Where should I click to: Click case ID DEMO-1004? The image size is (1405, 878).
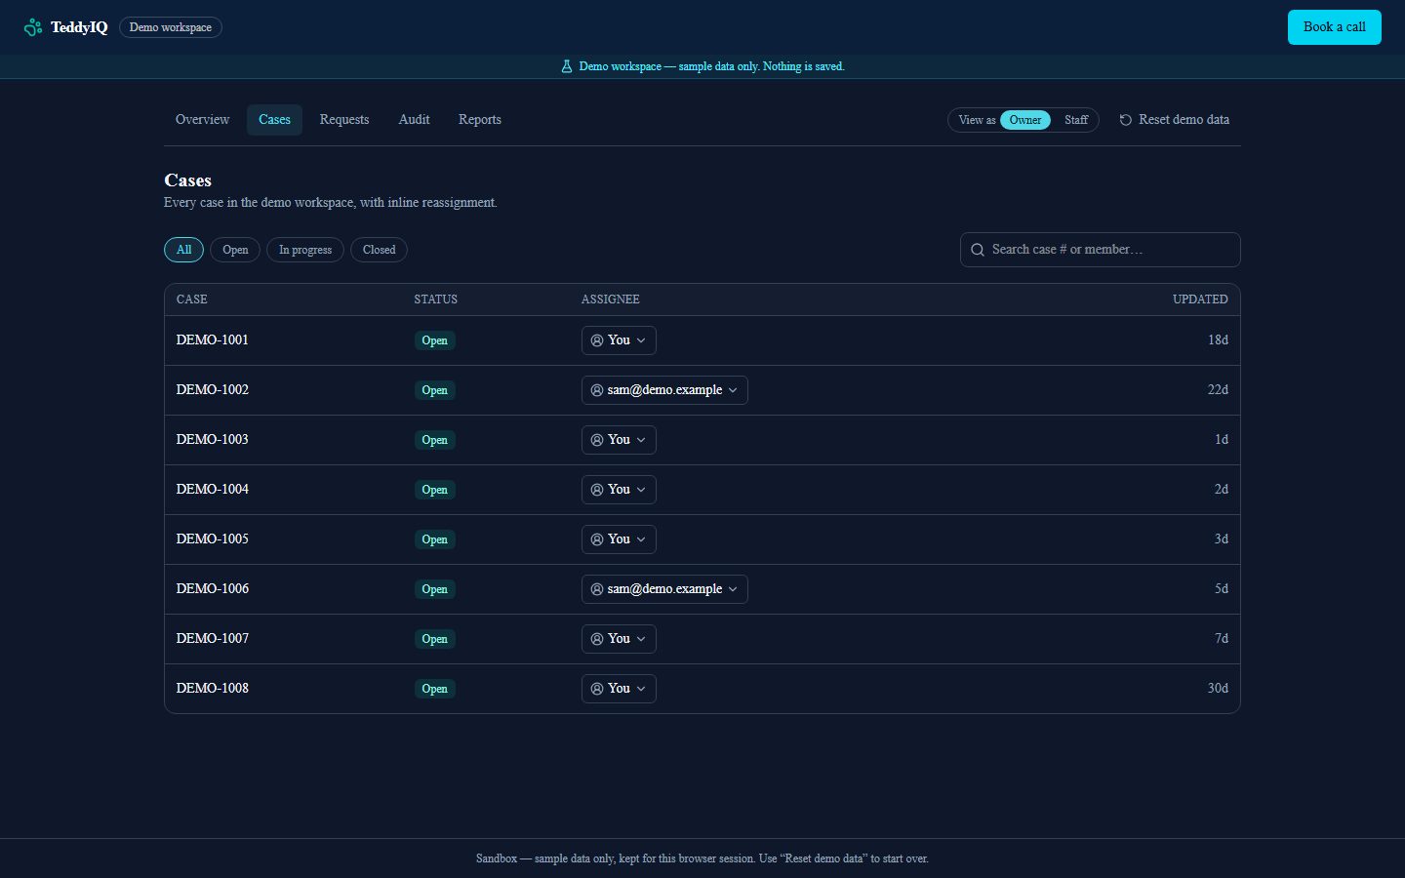(x=213, y=490)
